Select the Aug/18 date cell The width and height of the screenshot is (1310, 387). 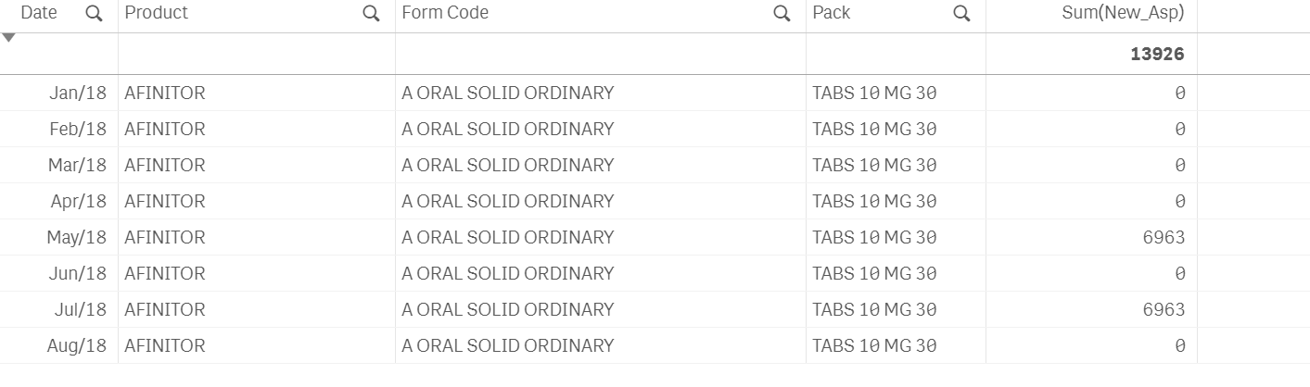point(77,345)
